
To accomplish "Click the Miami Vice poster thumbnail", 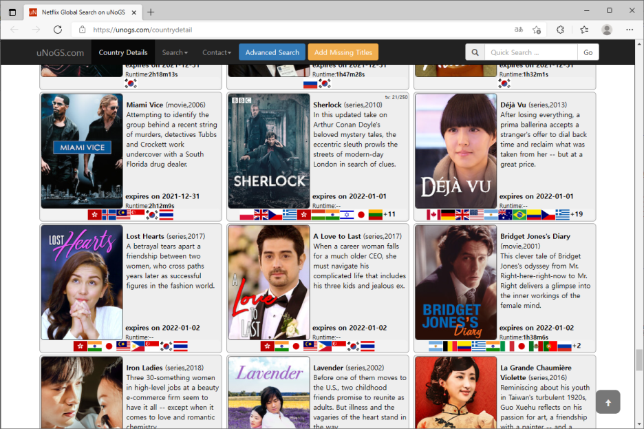I will coord(82,151).
